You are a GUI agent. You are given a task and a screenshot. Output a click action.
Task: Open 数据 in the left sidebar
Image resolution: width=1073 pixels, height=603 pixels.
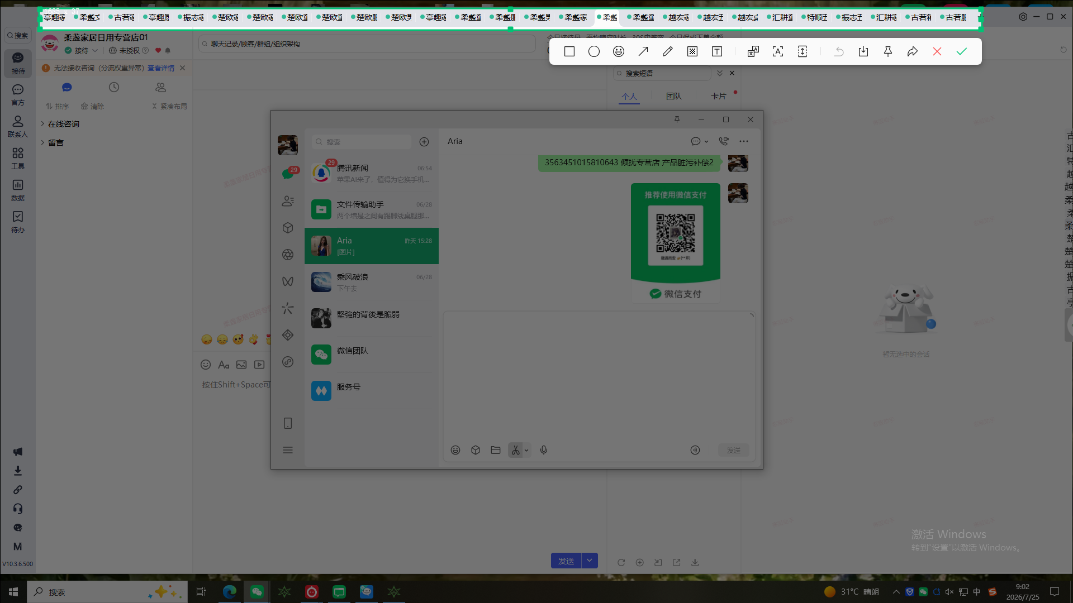point(18,190)
